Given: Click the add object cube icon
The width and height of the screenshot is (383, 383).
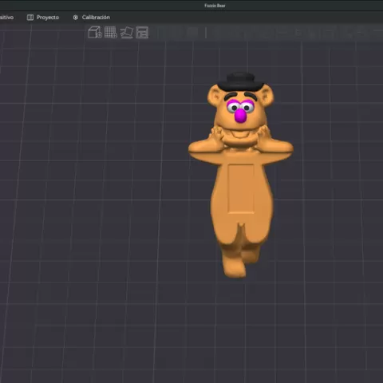Looking at the screenshot, I should [x=95, y=33].
